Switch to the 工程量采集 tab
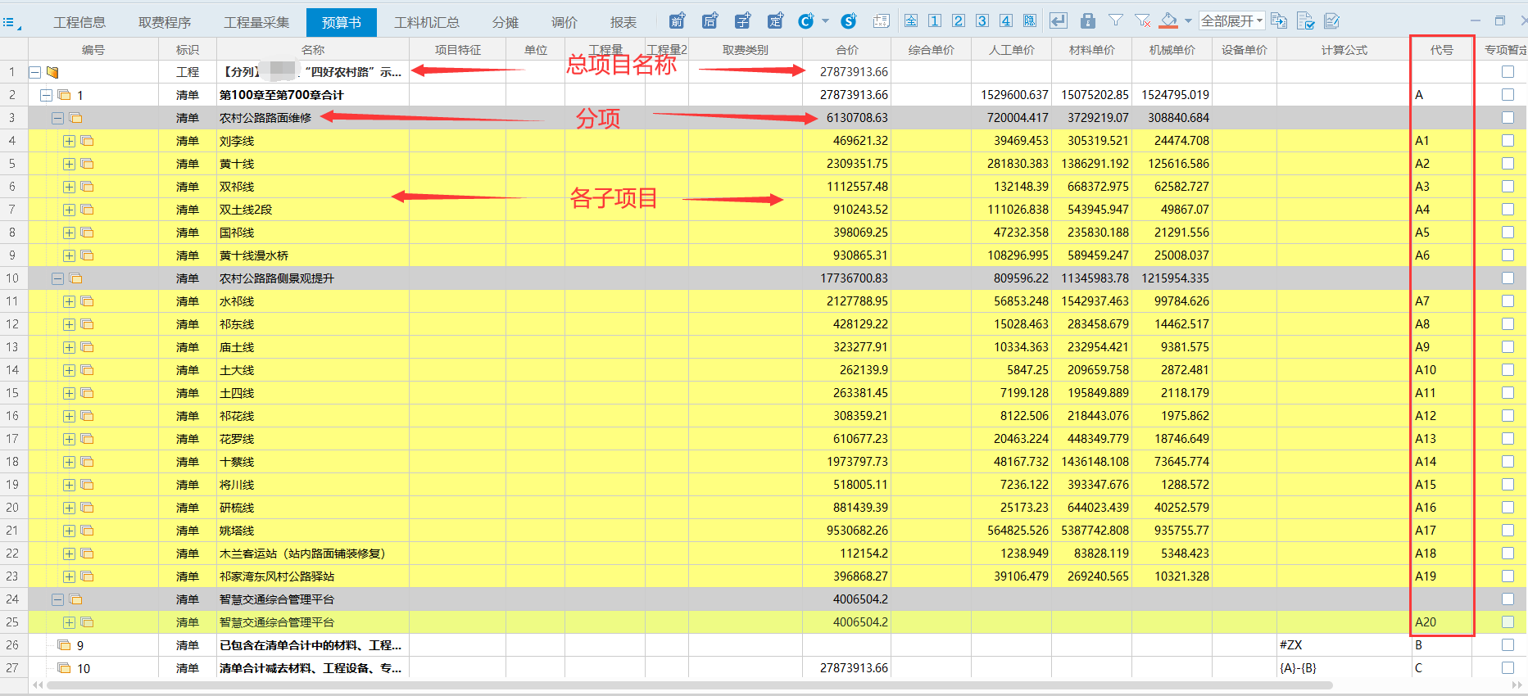 point(256,22)
